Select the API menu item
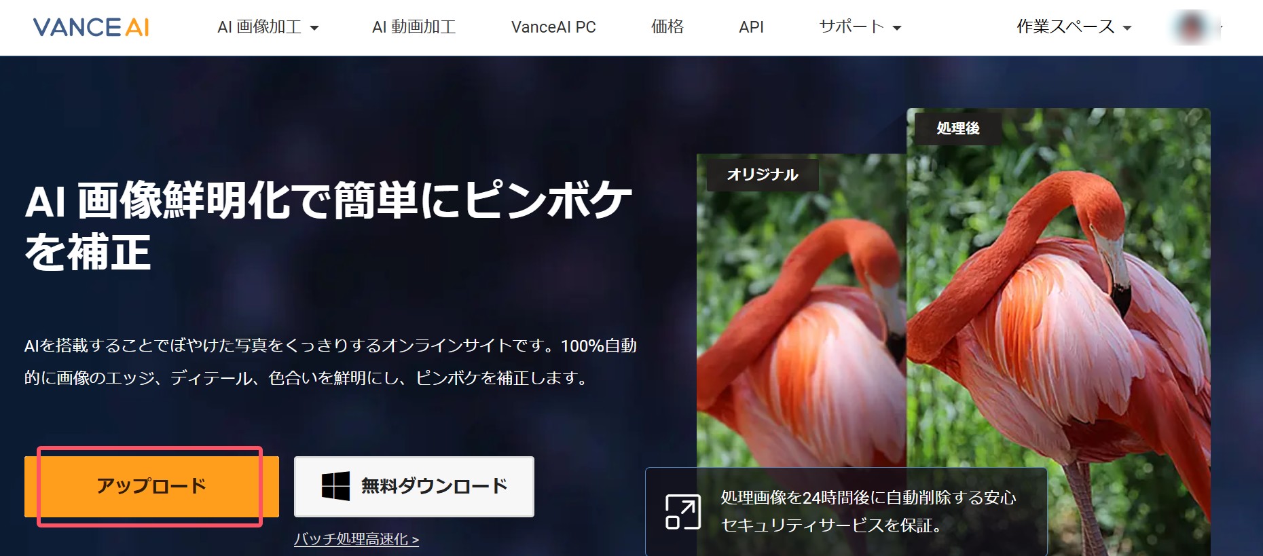The image size is (1263, 556). coord(751,27)
